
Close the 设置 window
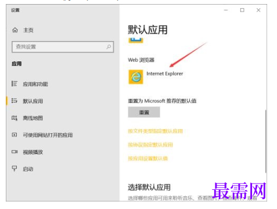[258, 10]
